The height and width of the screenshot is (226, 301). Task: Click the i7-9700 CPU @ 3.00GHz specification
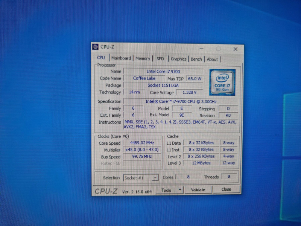tap(181, 101)
